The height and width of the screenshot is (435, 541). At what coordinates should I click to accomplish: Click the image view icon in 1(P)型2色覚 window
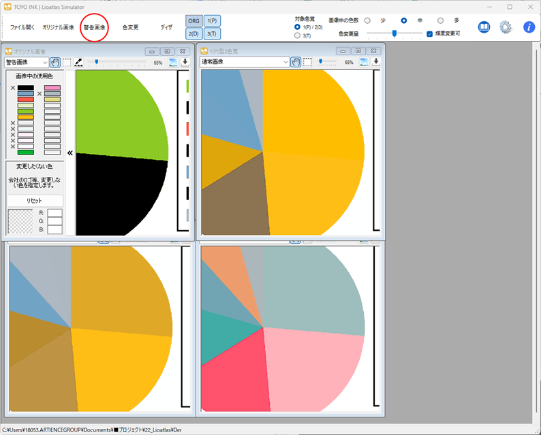[365, 62]
